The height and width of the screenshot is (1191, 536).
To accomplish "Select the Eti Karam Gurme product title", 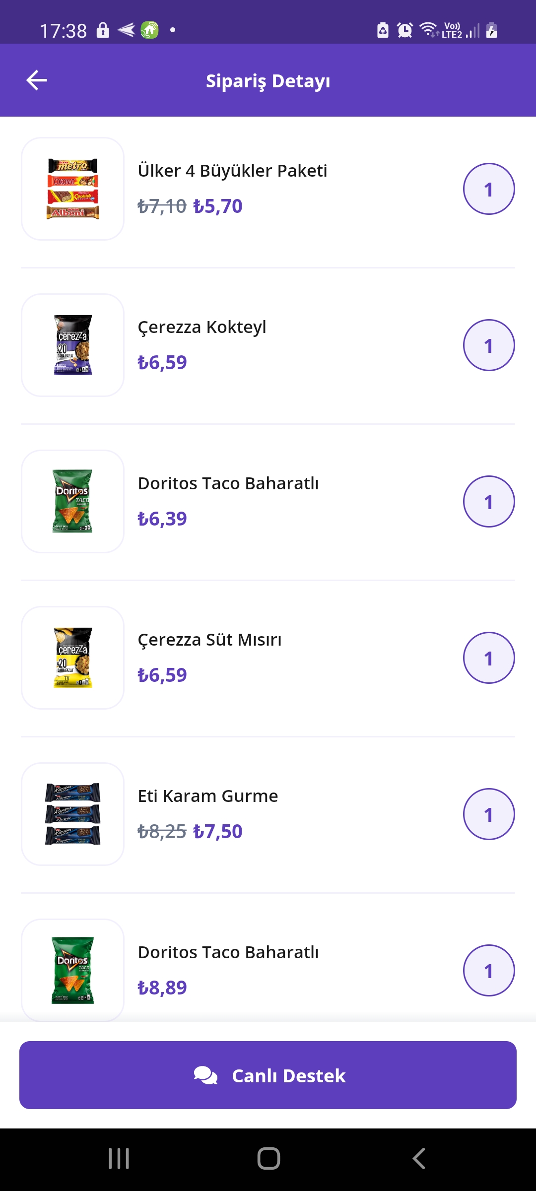I will [208, 796].
